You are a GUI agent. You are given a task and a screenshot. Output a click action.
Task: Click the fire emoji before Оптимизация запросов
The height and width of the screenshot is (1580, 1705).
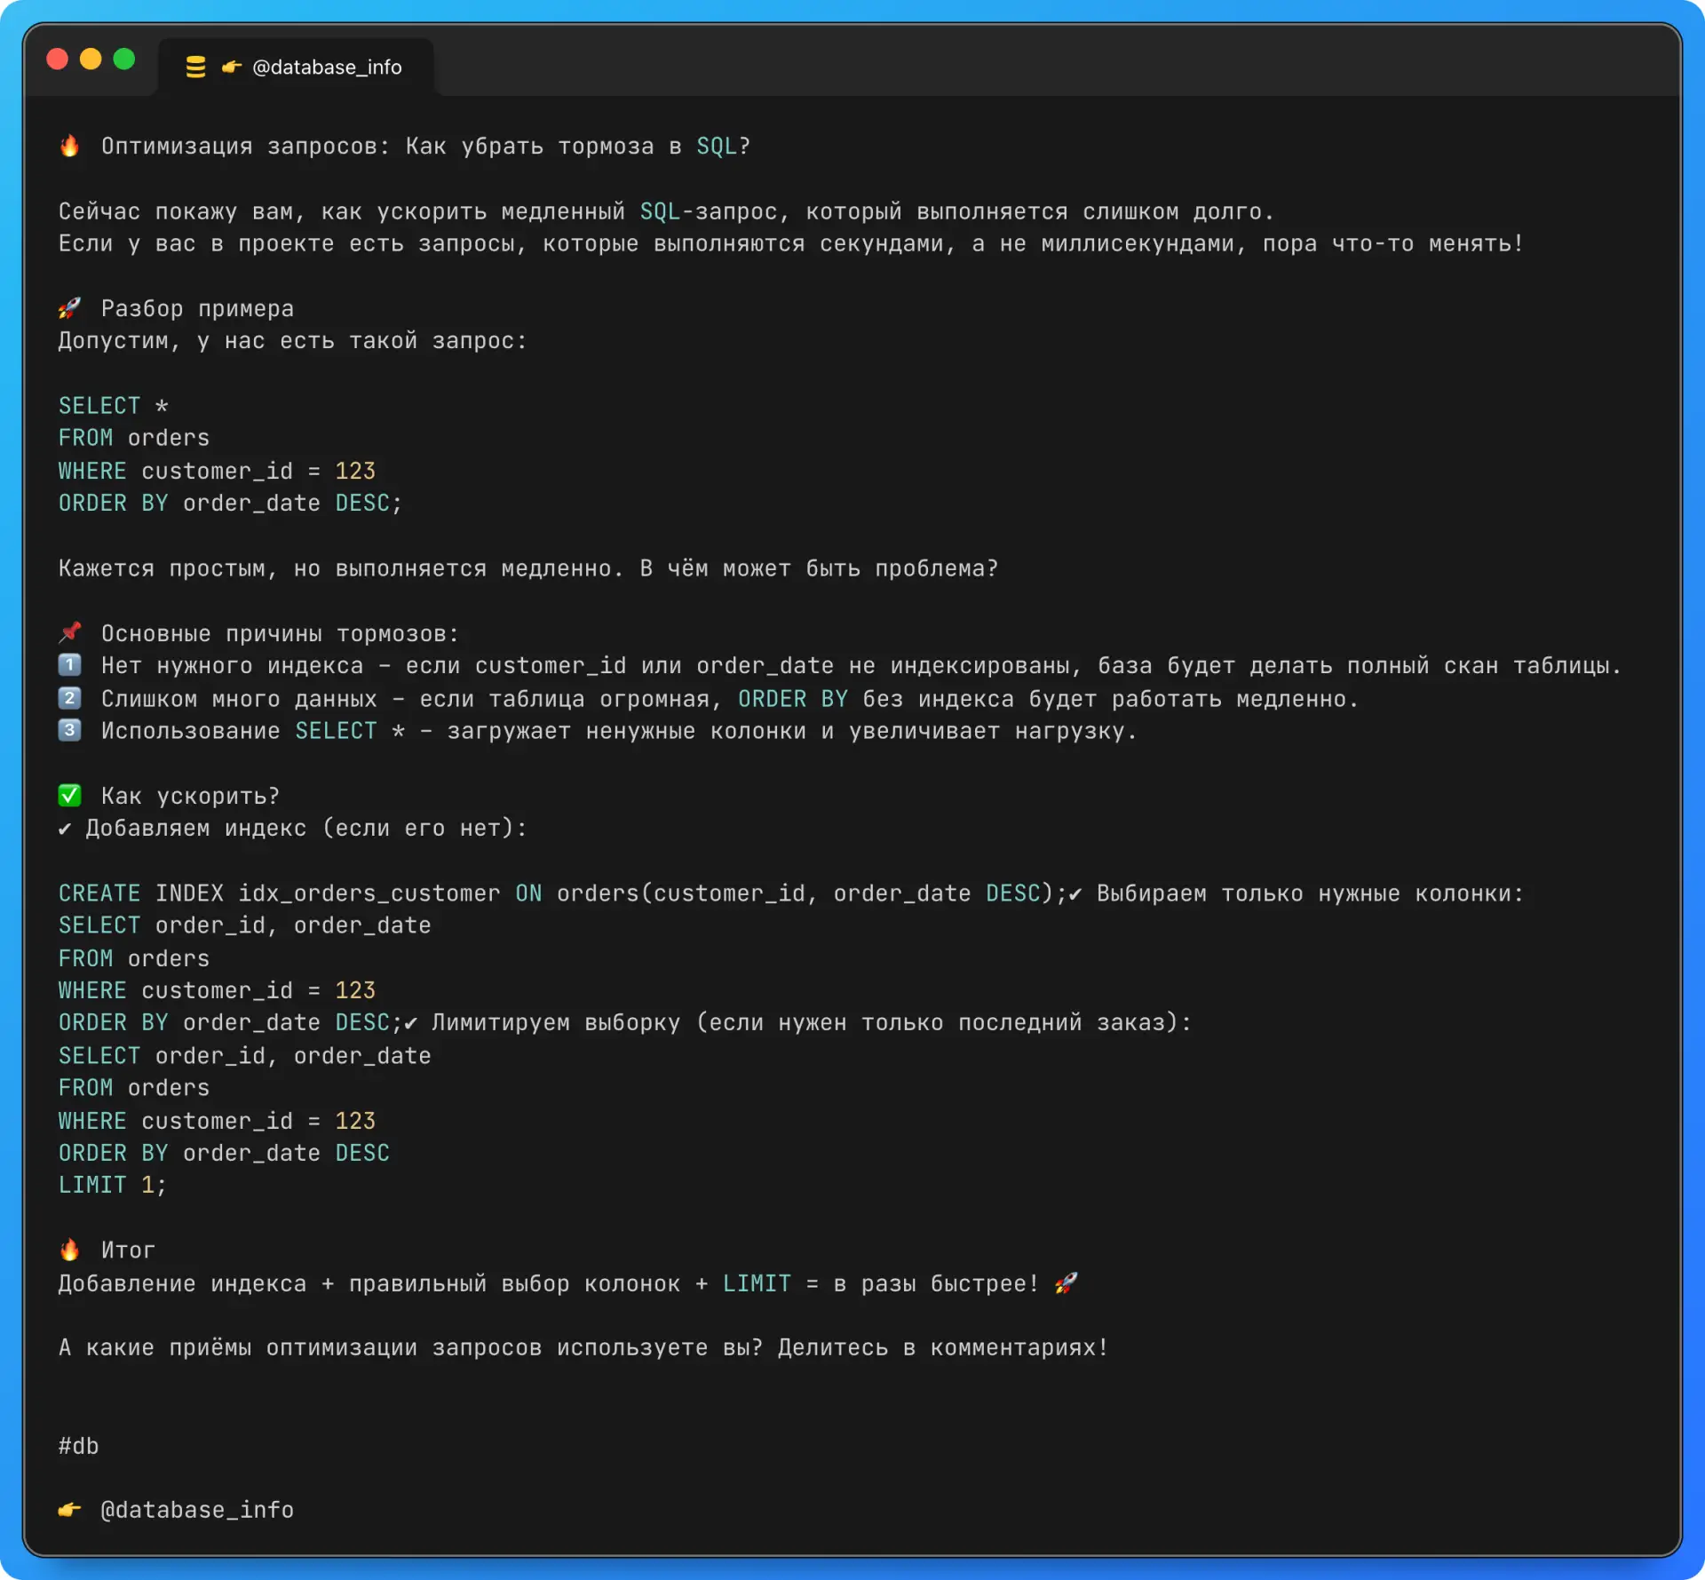(x=69, y=146)
